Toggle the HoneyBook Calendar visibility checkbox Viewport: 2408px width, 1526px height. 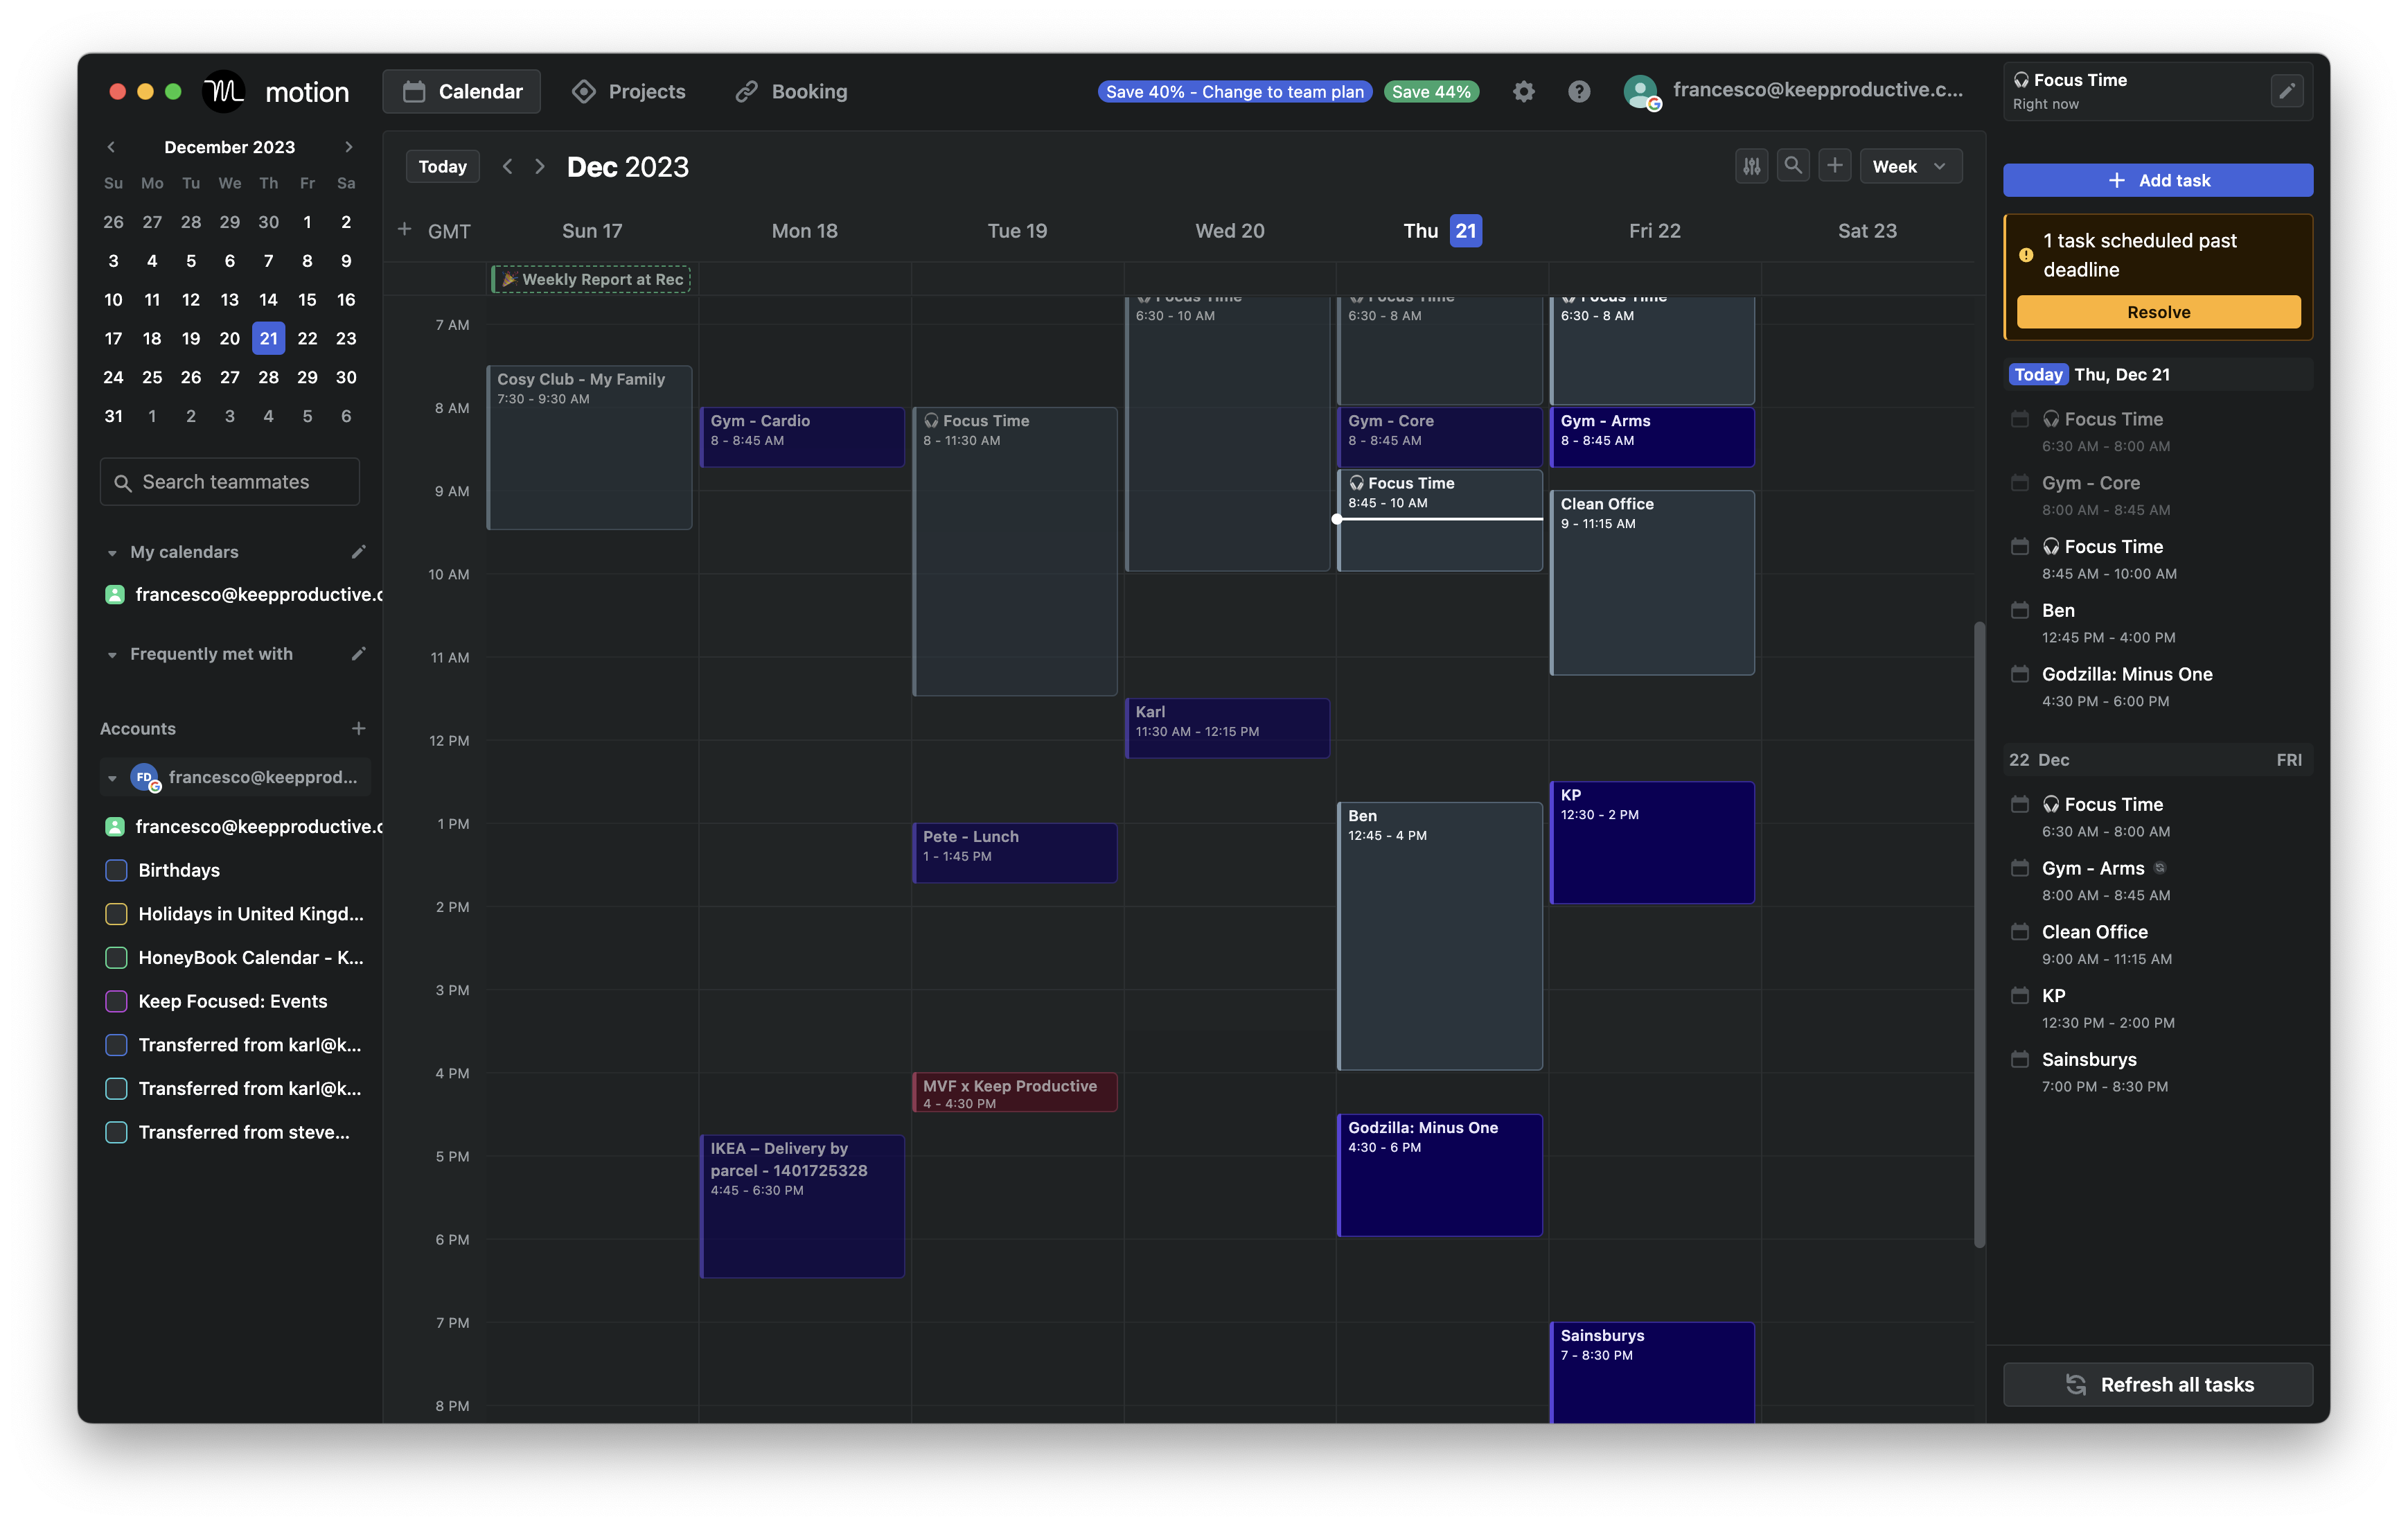(115, 958)
